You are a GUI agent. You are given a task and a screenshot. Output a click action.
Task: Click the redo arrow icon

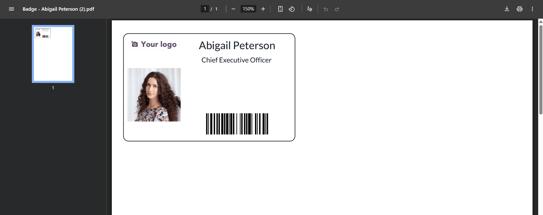point(337,9)
